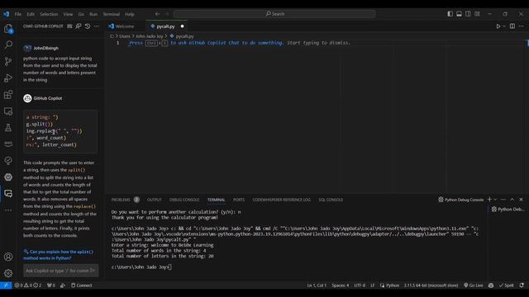Click John Jado Joy breadcrumb folder
This screenshot has width=529, height=297.
click(149, 36)
